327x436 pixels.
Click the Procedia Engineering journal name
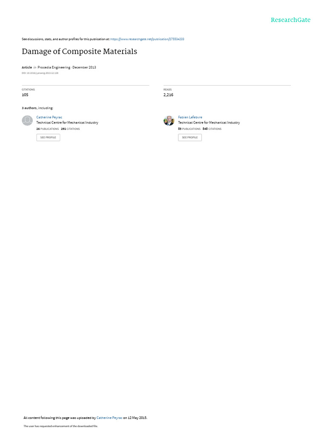coord(54,67)
